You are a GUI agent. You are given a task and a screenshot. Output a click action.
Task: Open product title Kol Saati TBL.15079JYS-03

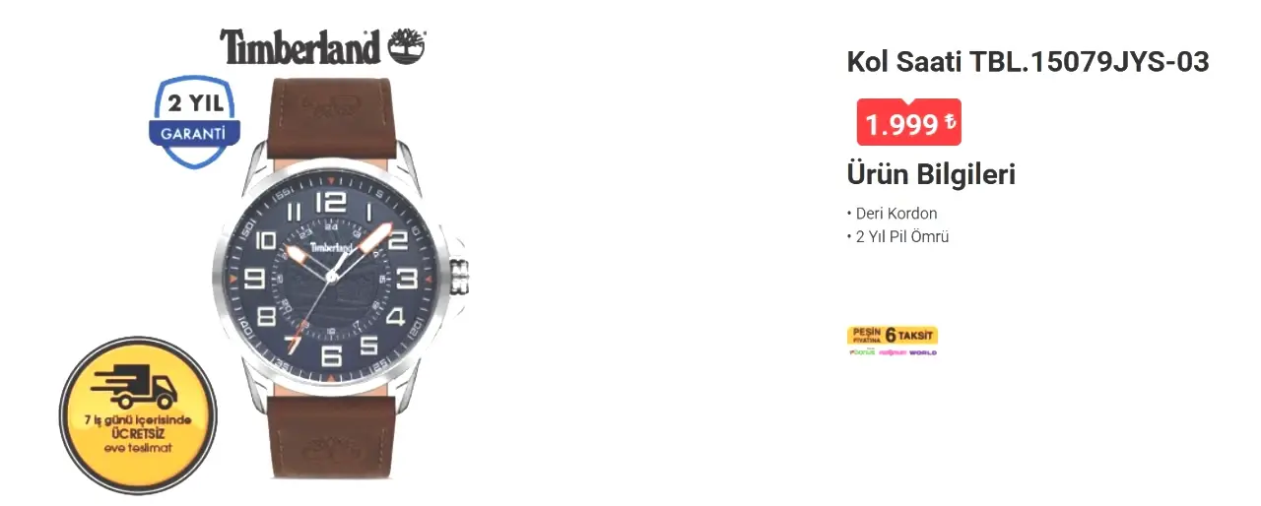pyautogui.click(x=1028, y=62)
